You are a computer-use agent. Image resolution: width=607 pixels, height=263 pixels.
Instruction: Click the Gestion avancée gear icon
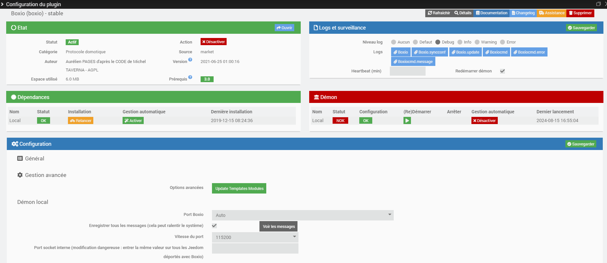20,175
